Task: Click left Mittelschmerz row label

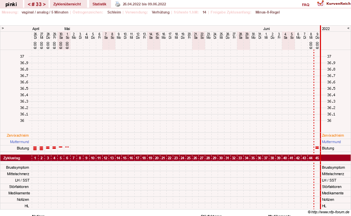Action: point(18,174)
